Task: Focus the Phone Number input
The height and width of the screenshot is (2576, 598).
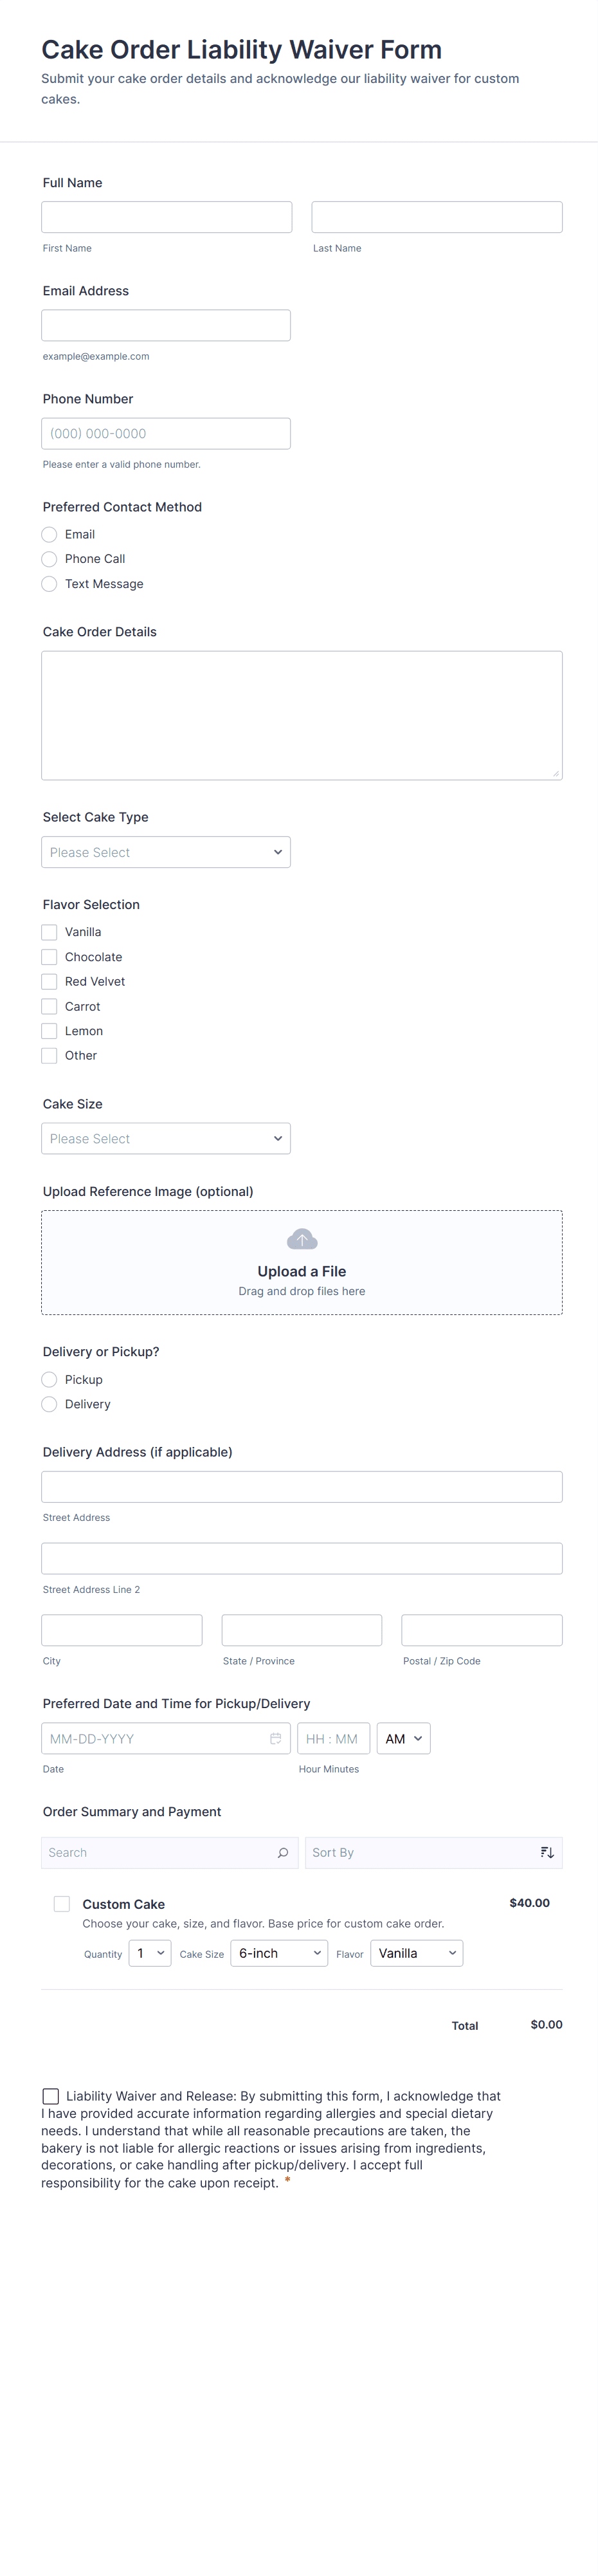Action: click(166, 434)
